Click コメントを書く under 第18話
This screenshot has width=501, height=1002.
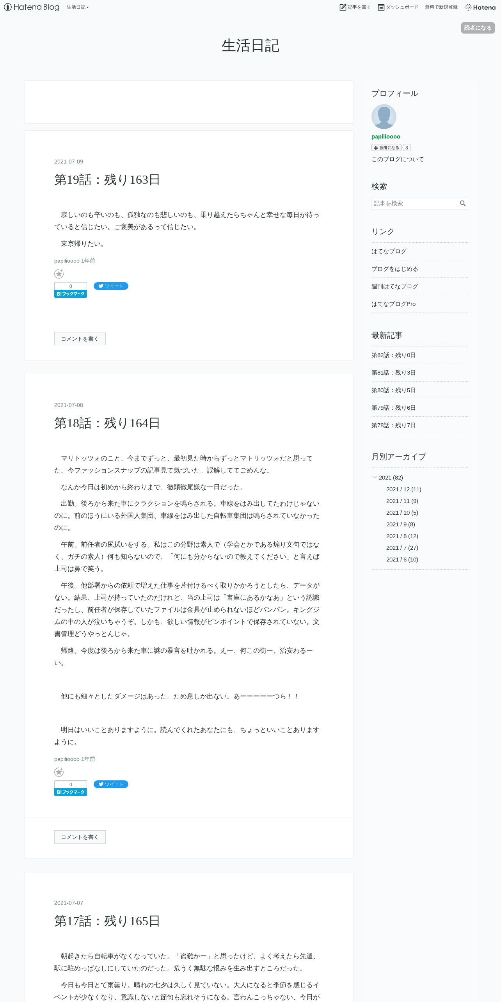[x=80, y=837]
